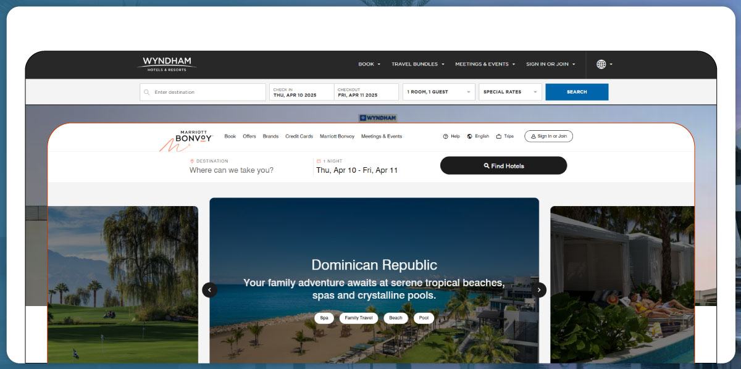741x369 pixels.
Task: Open the Marriott Help link
Action: click(455, 136)
